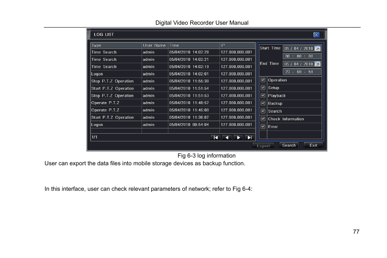This screenshot has width=387, height=258.
Task: Select the Type column header
Action: pos(116,45)
